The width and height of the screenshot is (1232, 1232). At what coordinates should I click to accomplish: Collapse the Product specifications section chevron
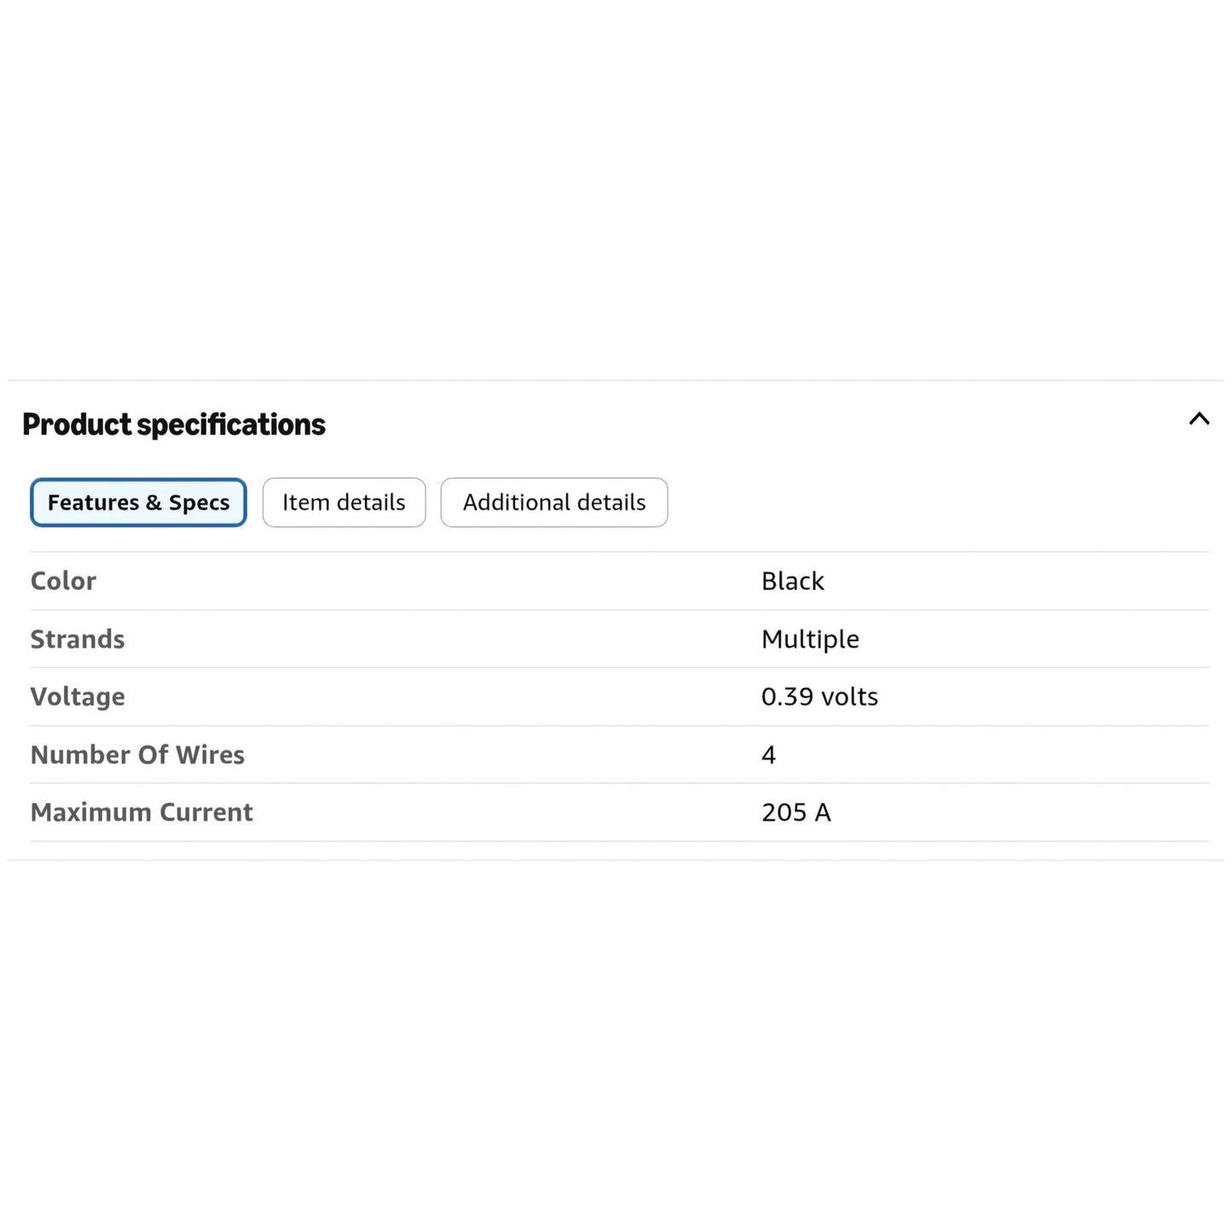coord(1199,419)
